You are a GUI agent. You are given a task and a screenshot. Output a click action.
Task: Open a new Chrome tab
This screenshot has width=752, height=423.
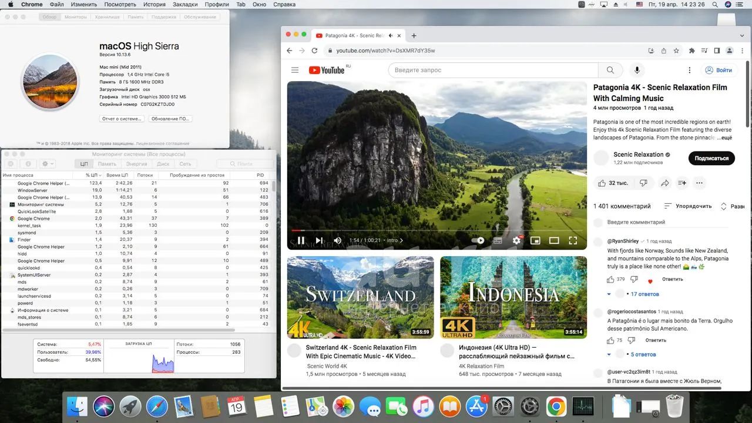pos(414,35)
